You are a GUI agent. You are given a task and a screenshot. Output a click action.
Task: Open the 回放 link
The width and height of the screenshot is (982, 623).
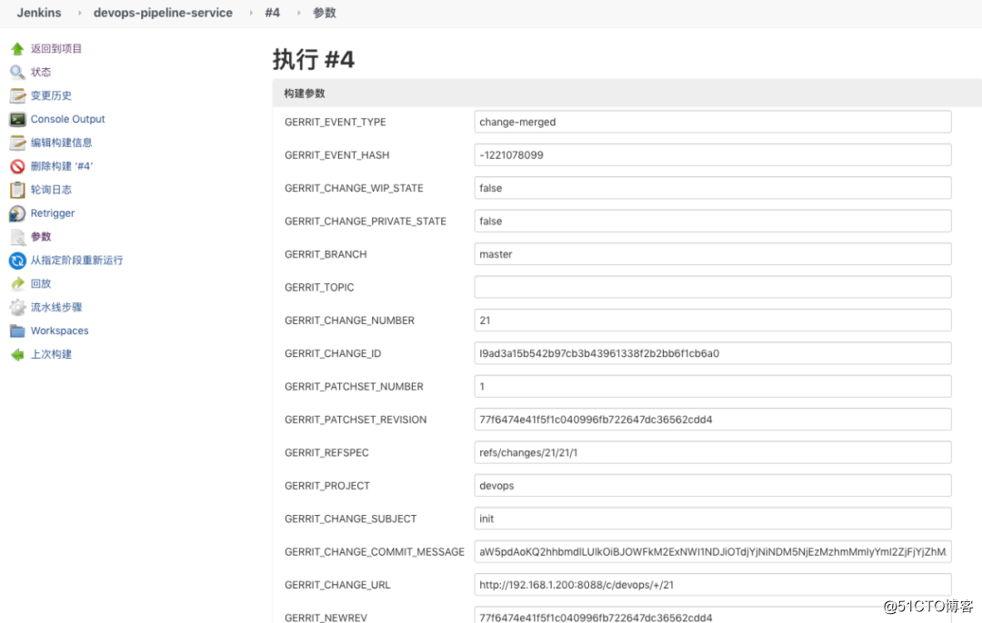point(41,283)
